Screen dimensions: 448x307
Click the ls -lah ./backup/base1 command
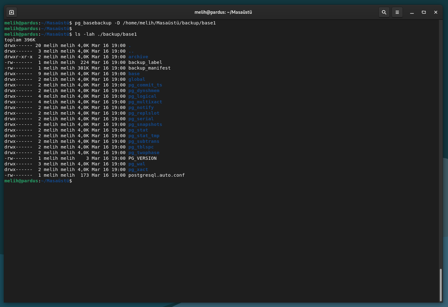106,34
